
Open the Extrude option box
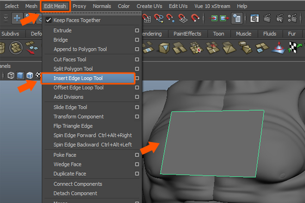pyautogui.click(x=137, y=30)
